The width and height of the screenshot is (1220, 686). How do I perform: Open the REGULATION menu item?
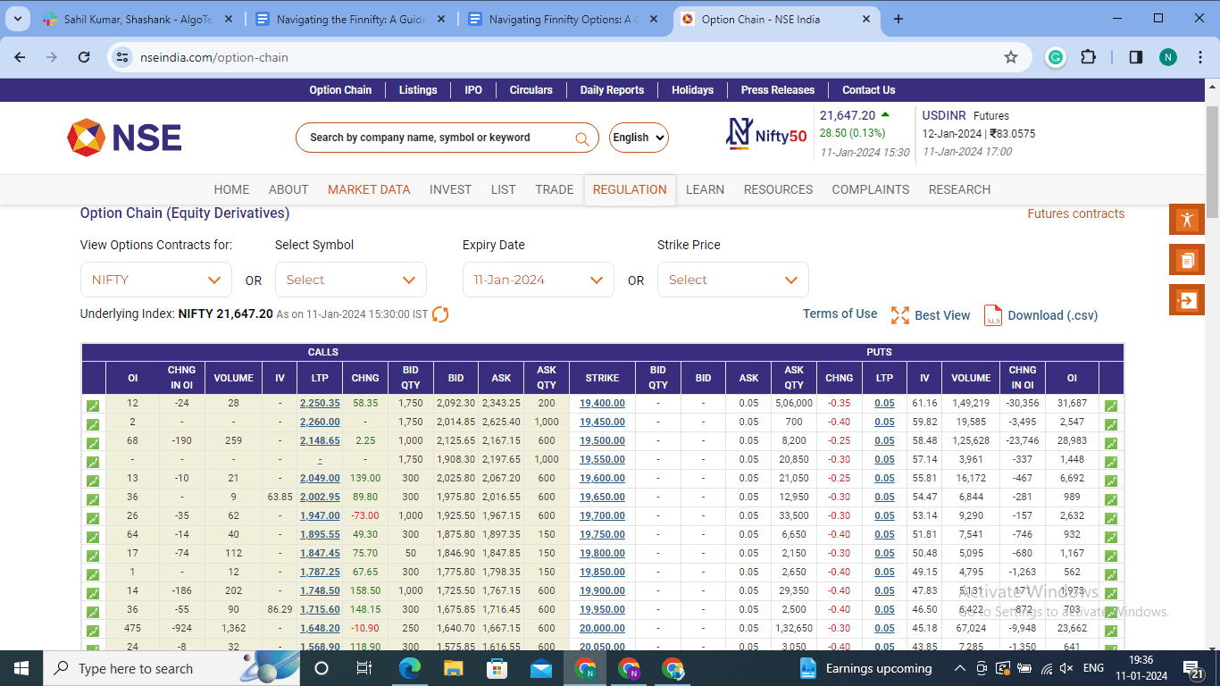tap(630, 189)
